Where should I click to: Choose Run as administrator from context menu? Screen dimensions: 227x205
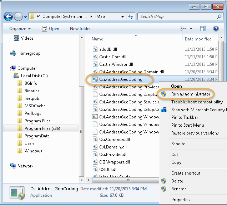tap(191, 94)
